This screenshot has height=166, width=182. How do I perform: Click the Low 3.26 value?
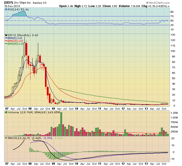point(95,6)
